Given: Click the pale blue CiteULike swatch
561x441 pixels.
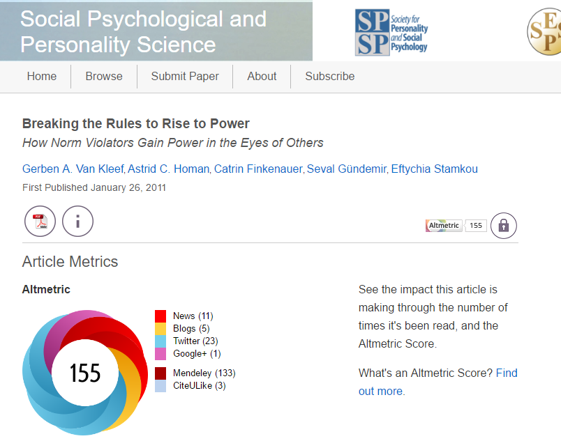Looking at the screenshot, I should click(160, 386).
